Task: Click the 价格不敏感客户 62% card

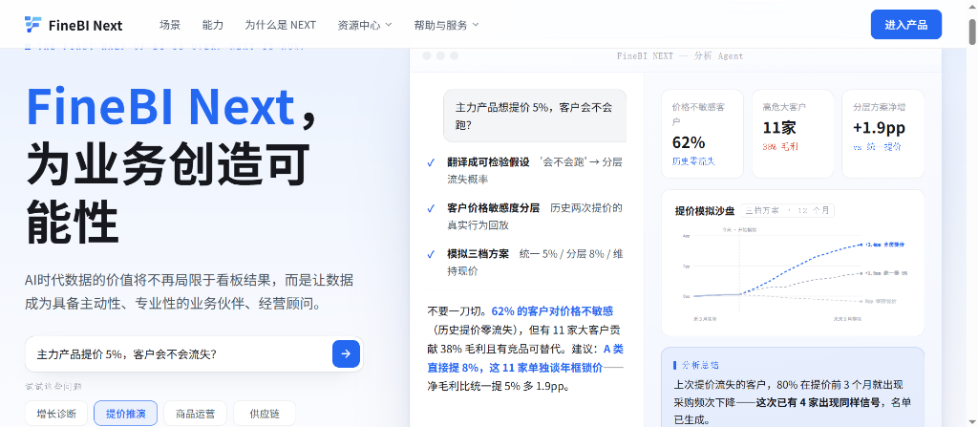Action: [x=702, y=135]
